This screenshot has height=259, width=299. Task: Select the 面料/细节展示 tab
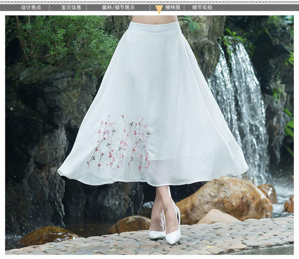click(118, 7)
